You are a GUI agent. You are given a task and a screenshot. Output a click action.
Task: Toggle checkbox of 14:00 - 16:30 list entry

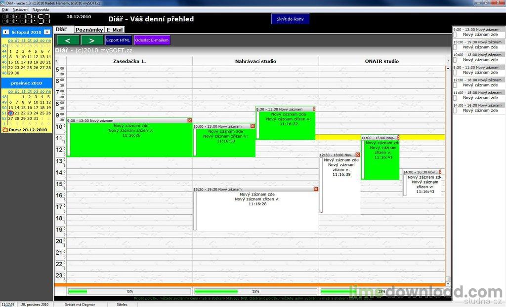click(455, 111)
